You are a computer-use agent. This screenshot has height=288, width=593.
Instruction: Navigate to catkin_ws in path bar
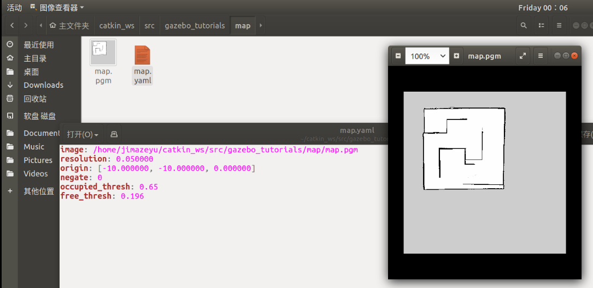coord(117,26)
